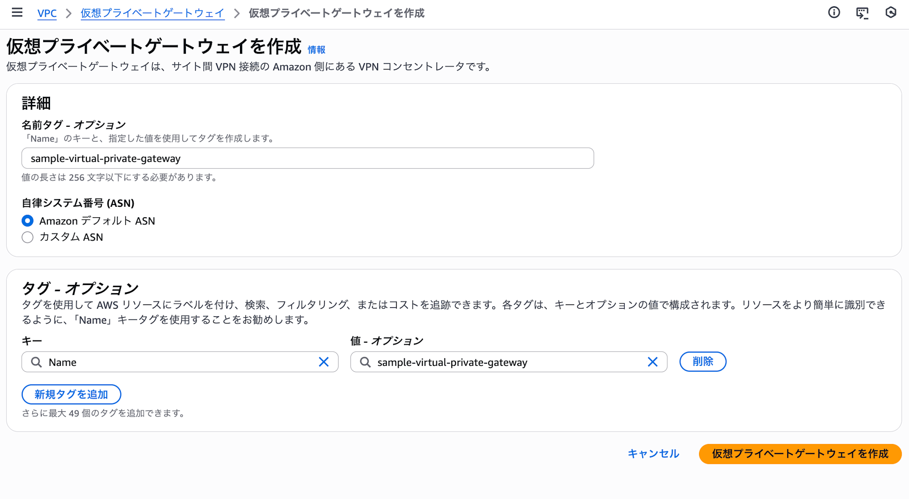The image size is (909, 499).
Task: Click 新規タグを追加 to add a tag
Action: click(x=71, y=394)
